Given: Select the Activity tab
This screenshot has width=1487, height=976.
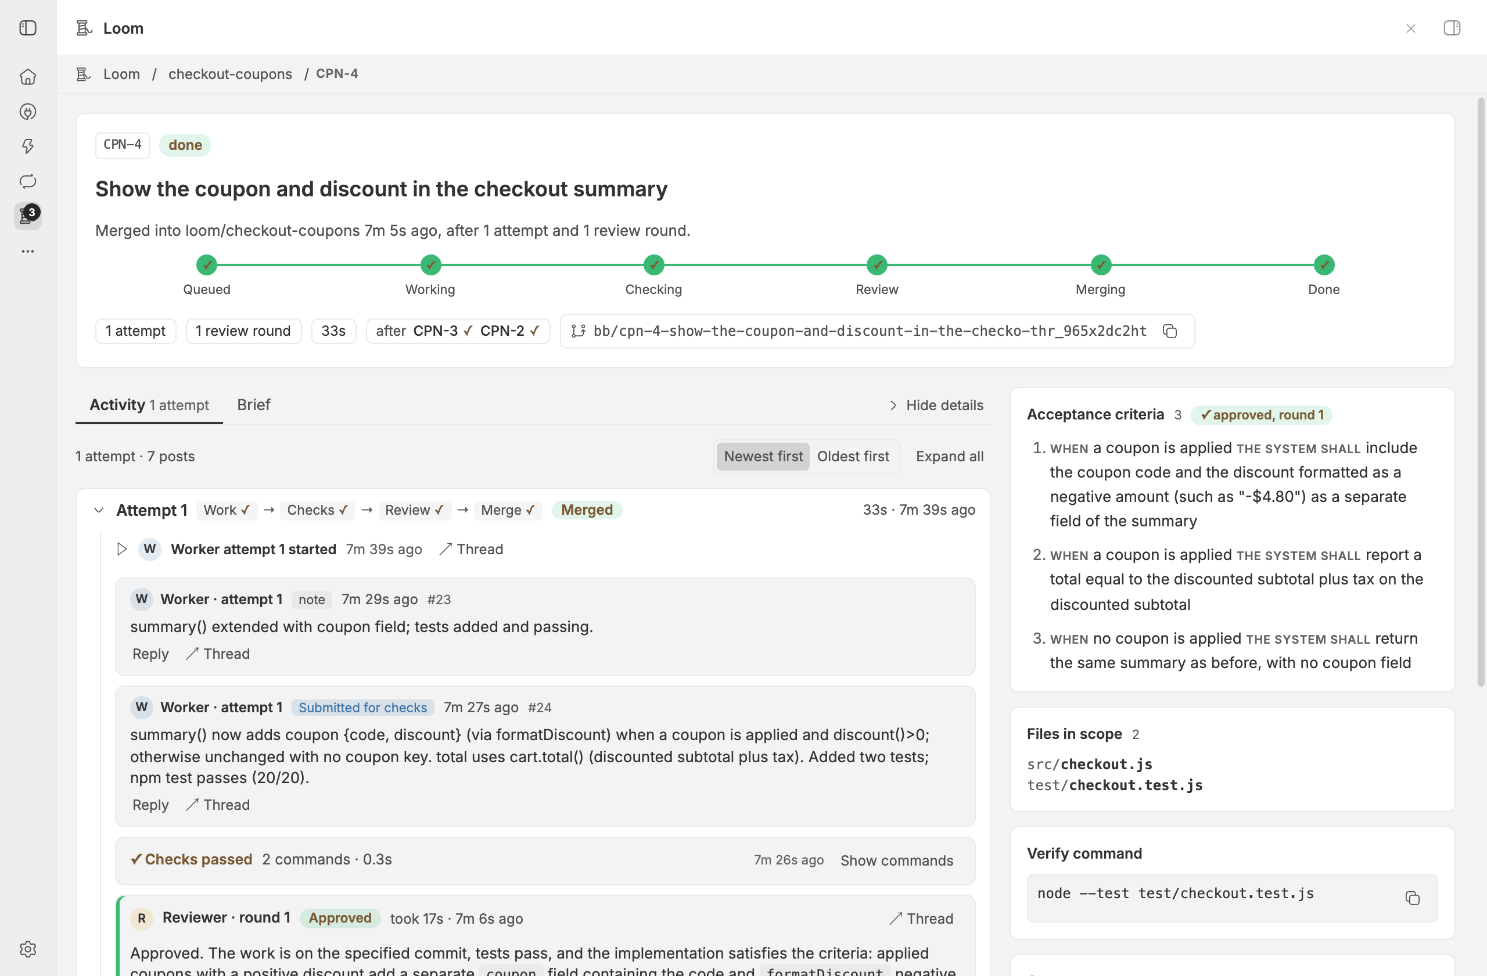Looking at the screenshot, I should 149,405.
